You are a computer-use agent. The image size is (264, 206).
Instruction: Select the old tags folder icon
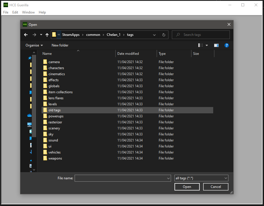pos(45,110)
